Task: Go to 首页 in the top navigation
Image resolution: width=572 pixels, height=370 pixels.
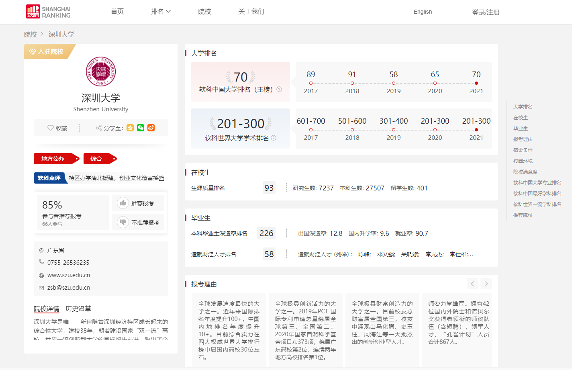Action: pyautogui.click(x=117, y=12)
